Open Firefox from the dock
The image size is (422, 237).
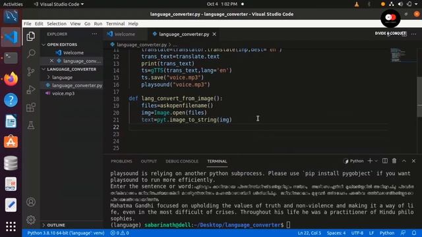pyautogui.click(x=11, y=79)
